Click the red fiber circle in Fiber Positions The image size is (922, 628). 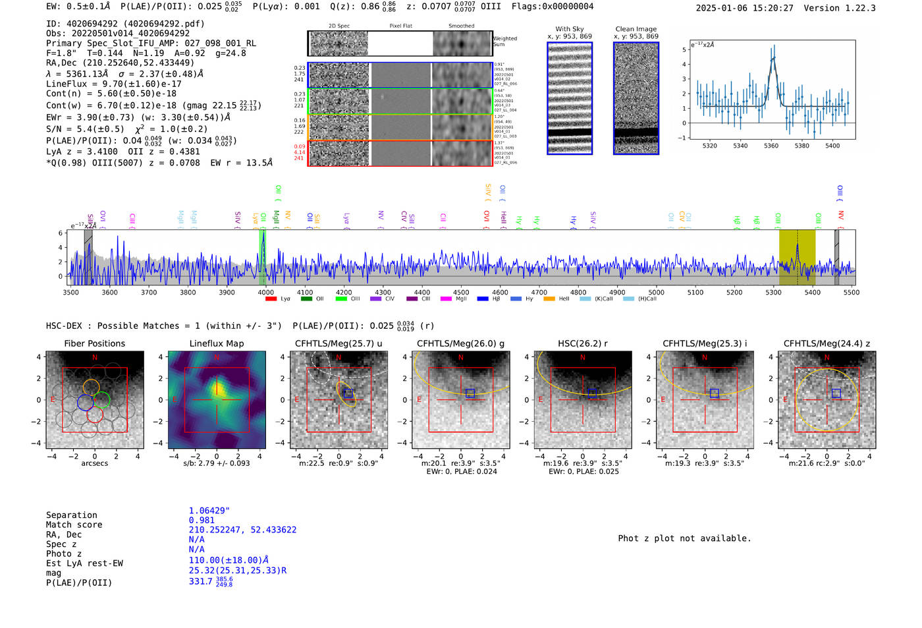(95, 414)
